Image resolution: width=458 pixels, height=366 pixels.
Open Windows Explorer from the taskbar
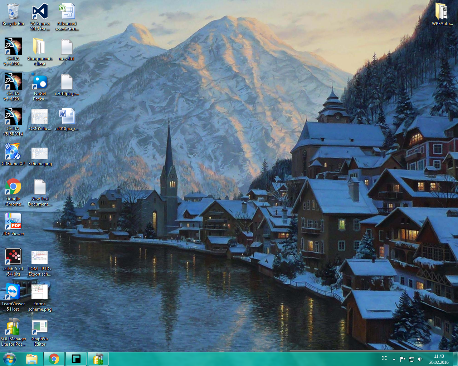(32, 359)
